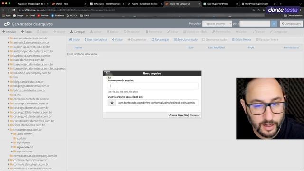Select the cache folder in tree
Image resolution: width=304 pixels, height=171 pixels.
pyautogui.click(x=17, y=95)
